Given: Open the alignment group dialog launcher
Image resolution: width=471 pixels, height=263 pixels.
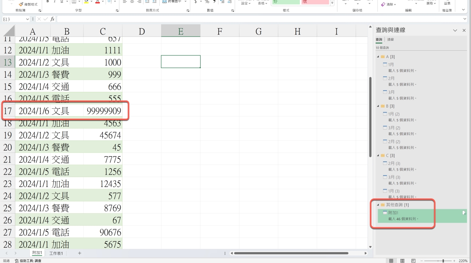Looking at the screenshot, I should 188,11.
